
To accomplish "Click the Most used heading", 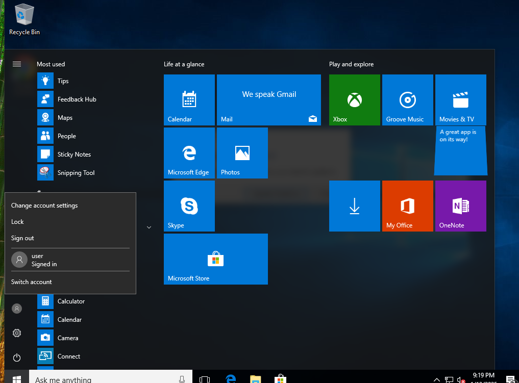I will pos(51,64).
